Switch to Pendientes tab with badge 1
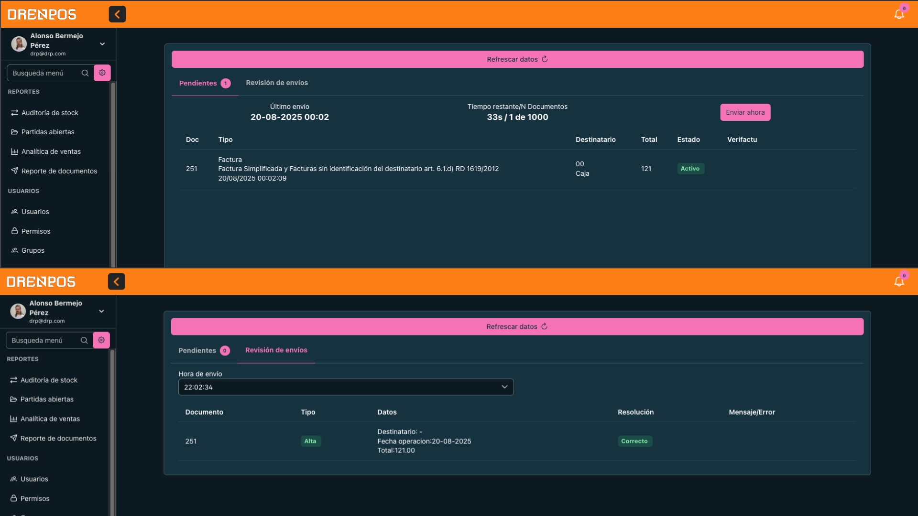Screen dimensions: 918x516 tap(205, 83)
